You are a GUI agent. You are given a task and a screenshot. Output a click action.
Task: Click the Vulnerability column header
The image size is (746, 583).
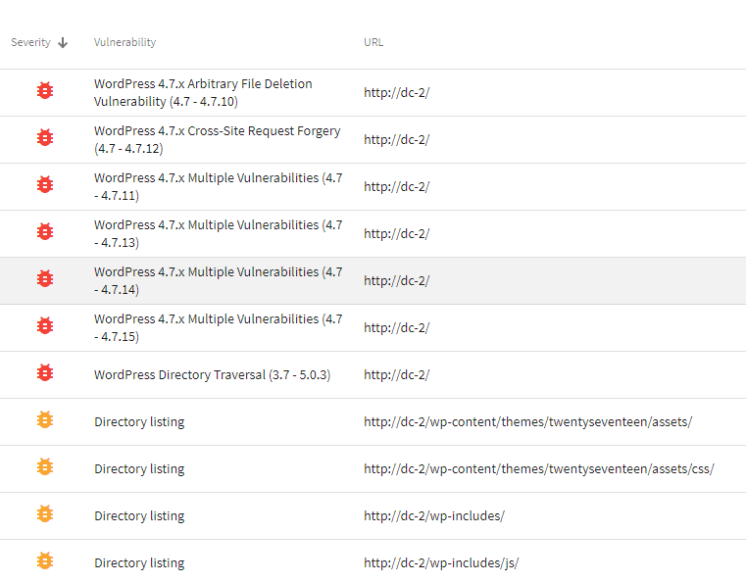coord(124,43)
